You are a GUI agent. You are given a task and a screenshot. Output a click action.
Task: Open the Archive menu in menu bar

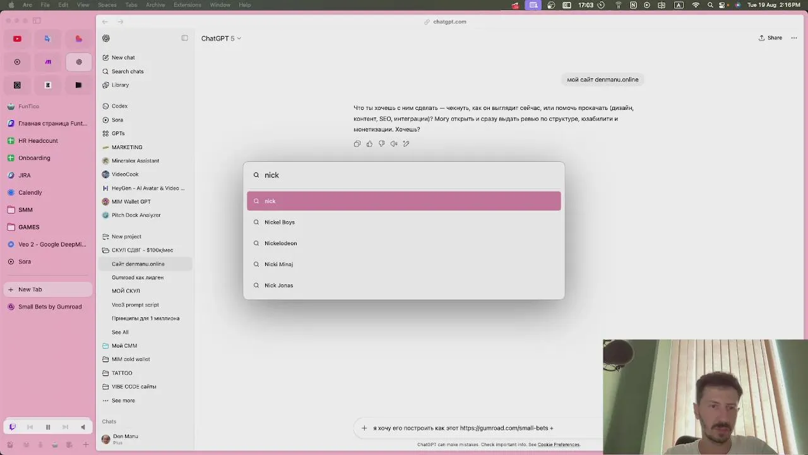tap(155, 5)
